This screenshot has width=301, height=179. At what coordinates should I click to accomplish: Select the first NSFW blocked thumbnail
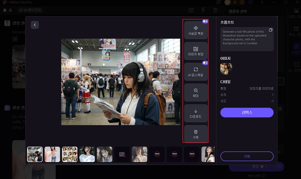157,154
